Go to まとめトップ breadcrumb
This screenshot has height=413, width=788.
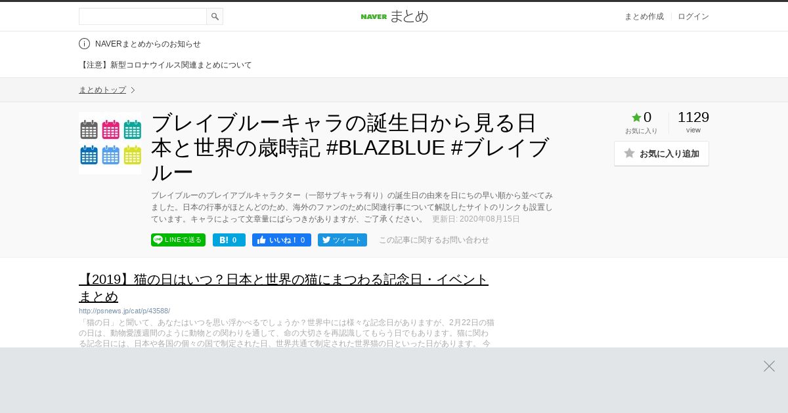(102, 90)
